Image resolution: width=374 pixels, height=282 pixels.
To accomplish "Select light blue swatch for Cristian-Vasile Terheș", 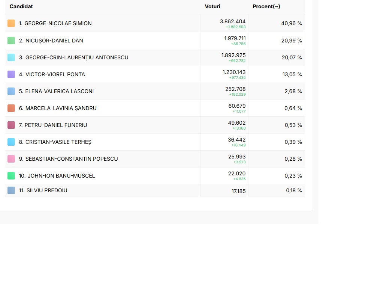I will click(x=11, y=142).
